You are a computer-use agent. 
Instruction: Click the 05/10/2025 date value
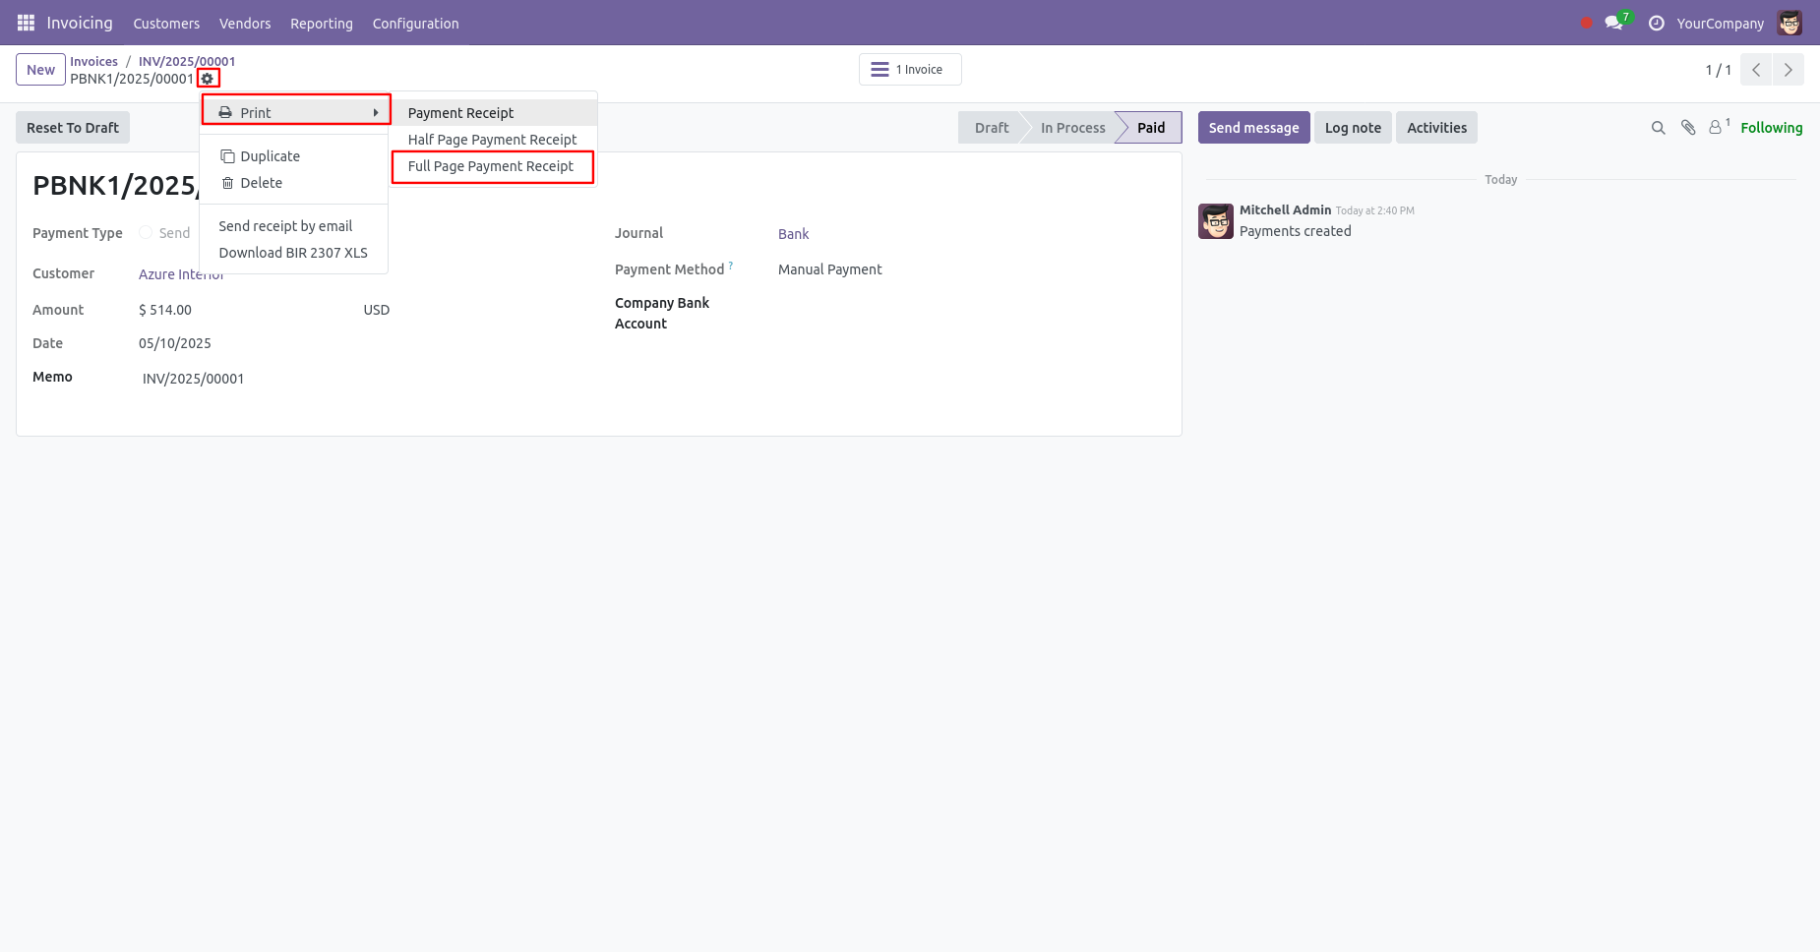click(x=175, y=343)
